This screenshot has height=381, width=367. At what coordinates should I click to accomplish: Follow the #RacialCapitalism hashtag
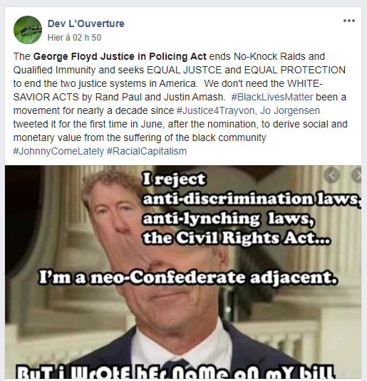click(147, 151)
